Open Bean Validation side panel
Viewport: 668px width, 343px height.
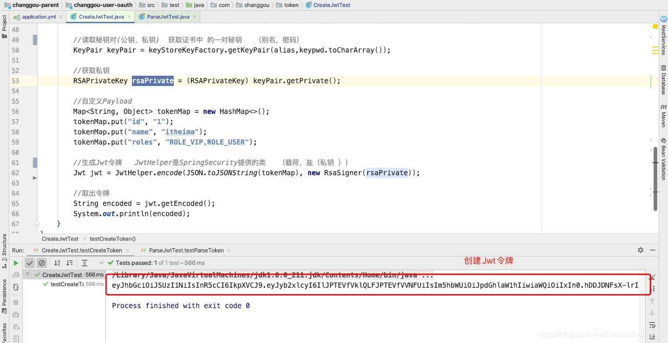663,159
